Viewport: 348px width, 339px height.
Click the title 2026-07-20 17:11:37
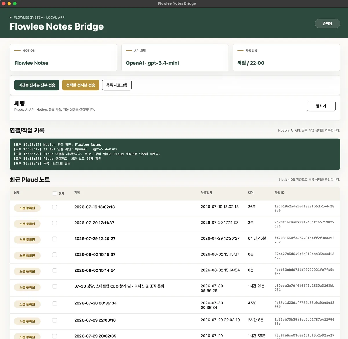point(94,223)
